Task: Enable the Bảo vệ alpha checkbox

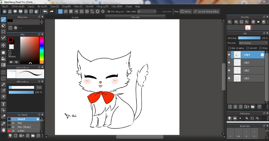Action: point(229,48)
